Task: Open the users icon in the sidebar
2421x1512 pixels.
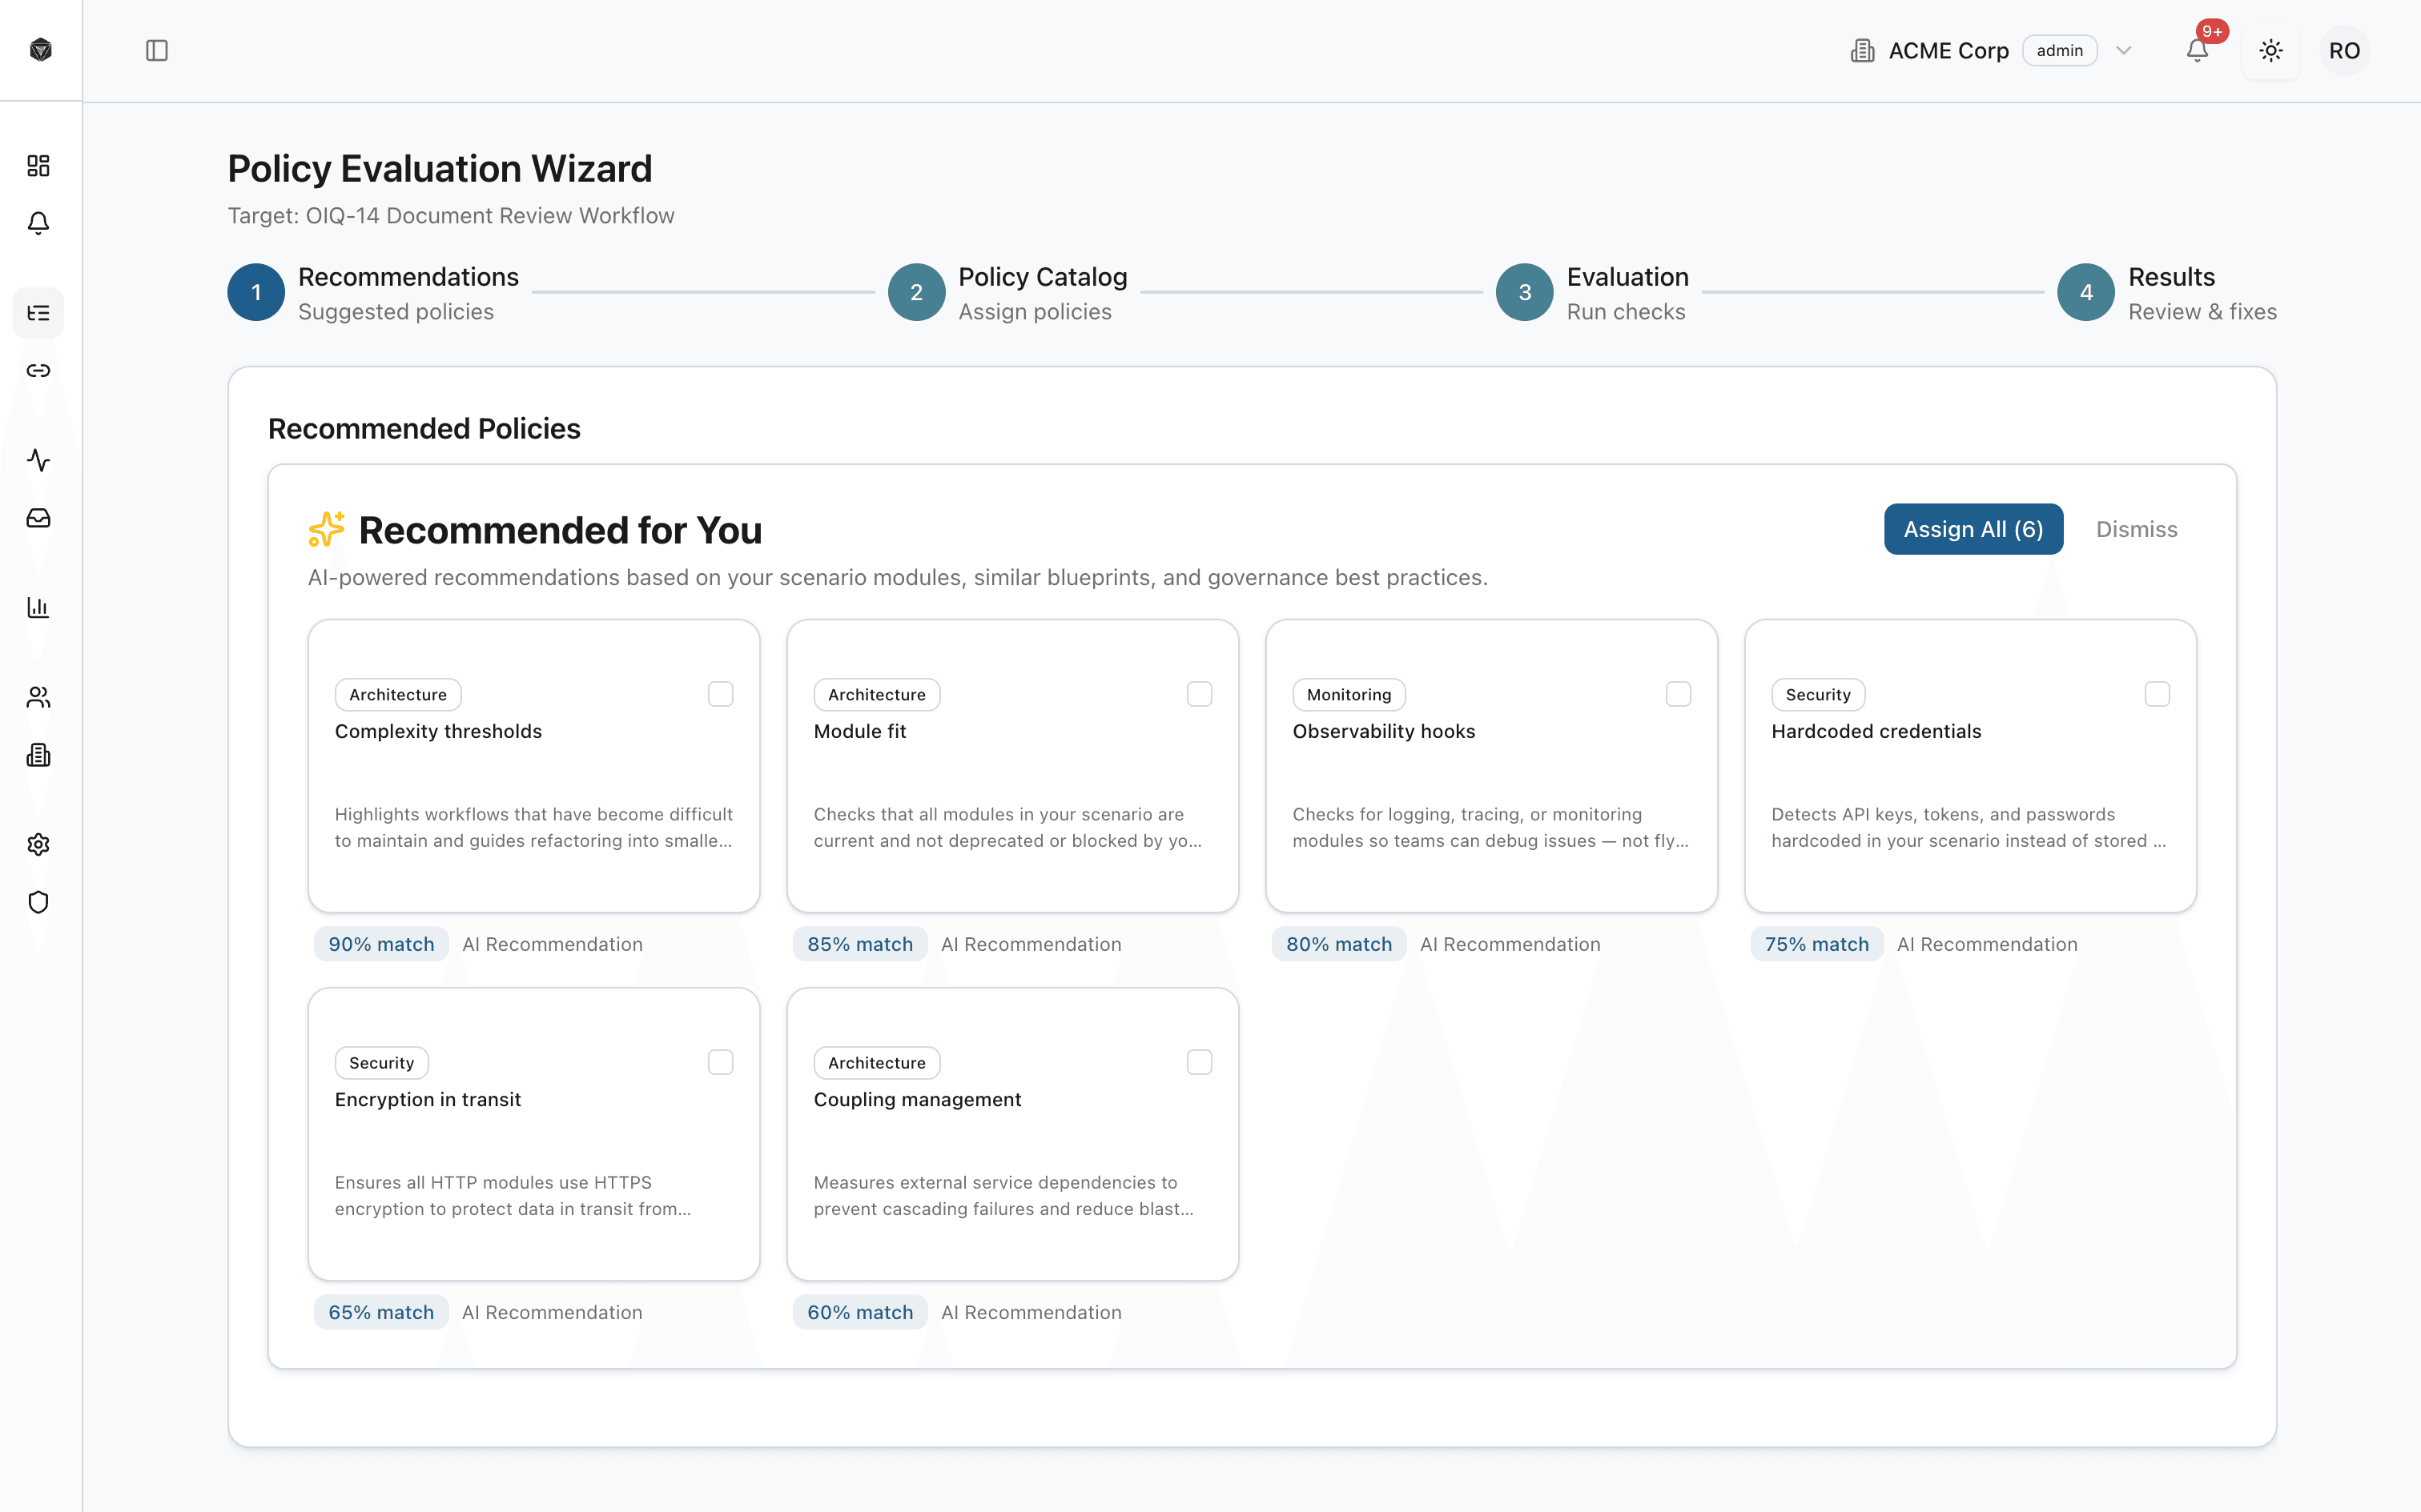Action: click(x=38, y=696)
